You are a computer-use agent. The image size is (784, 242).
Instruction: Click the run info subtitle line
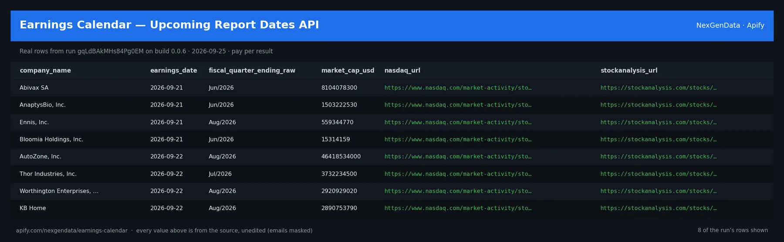pyautogui.click(x=146, y=51)
